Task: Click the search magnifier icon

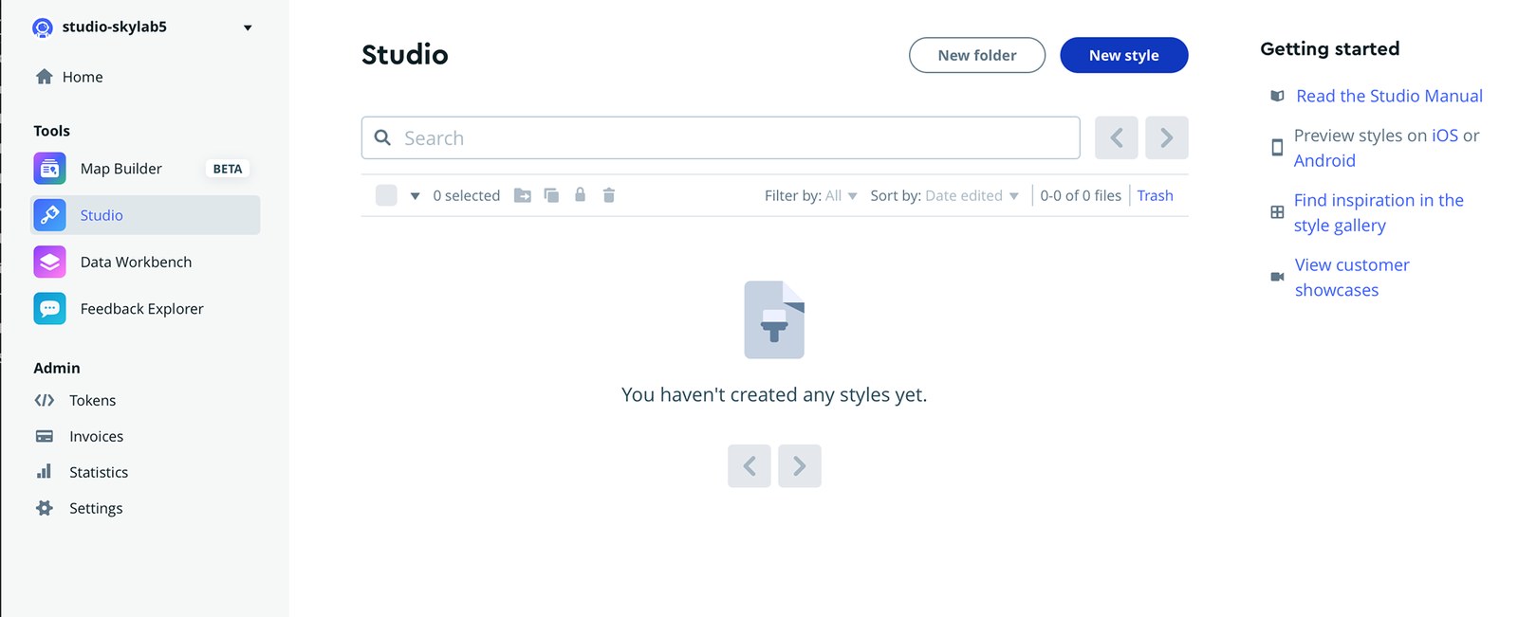Action: (x=382, y=137)
